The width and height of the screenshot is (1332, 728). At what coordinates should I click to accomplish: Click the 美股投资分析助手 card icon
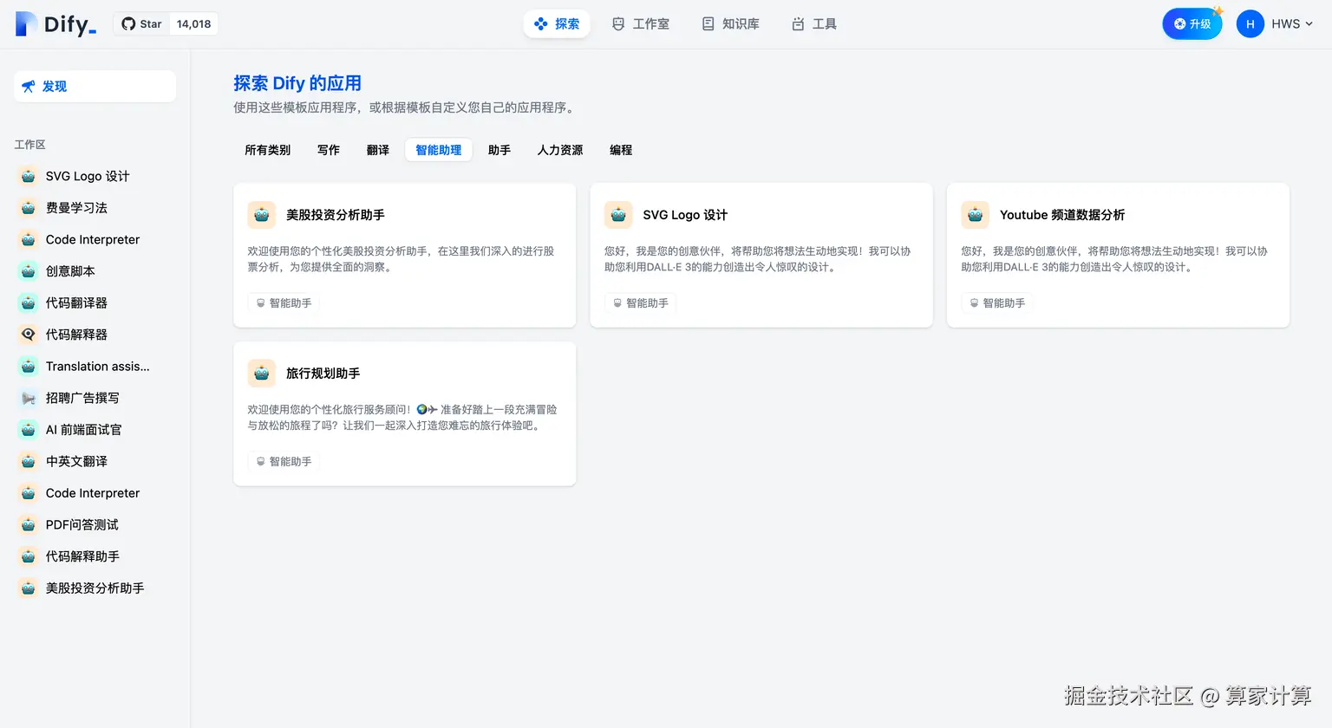(x=262, y=215)
